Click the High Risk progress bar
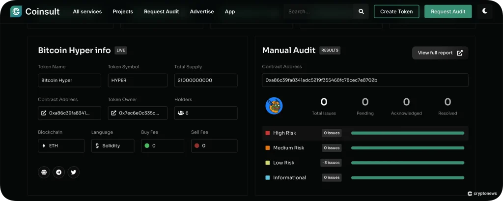 pos(408,133)
